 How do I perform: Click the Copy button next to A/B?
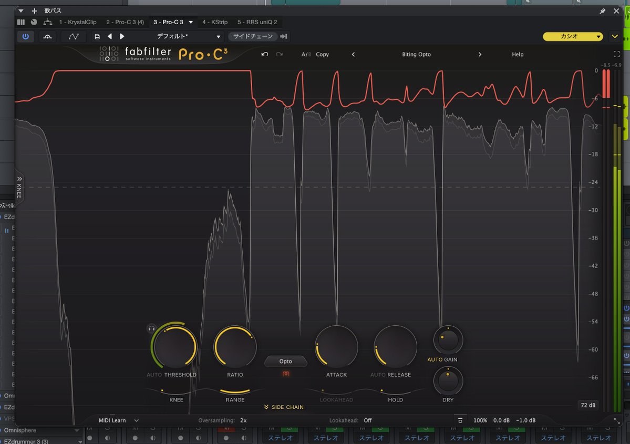click(x=322, y=54)
